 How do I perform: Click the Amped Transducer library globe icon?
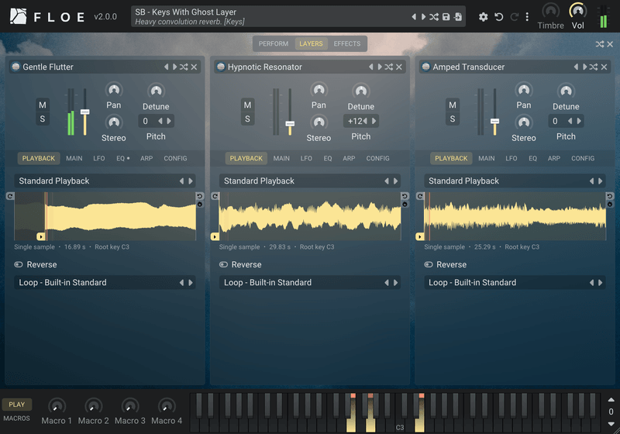tap(425, 67)
